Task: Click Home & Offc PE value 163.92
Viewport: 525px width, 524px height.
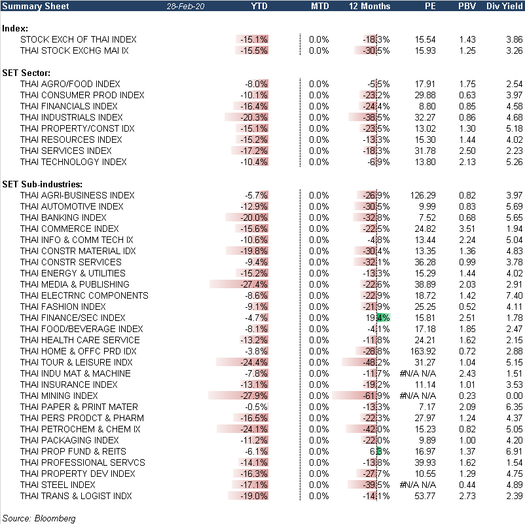Action: tap(422, 351)
